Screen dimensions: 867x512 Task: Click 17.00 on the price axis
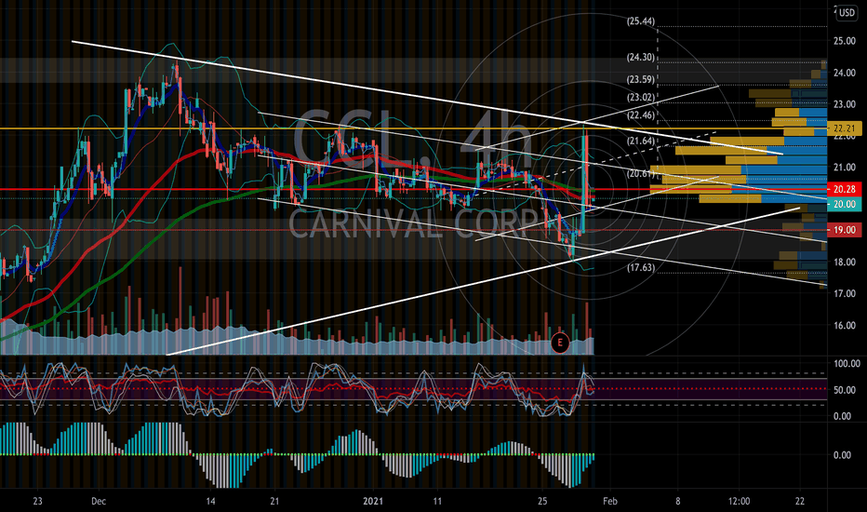tap(845, 293)
